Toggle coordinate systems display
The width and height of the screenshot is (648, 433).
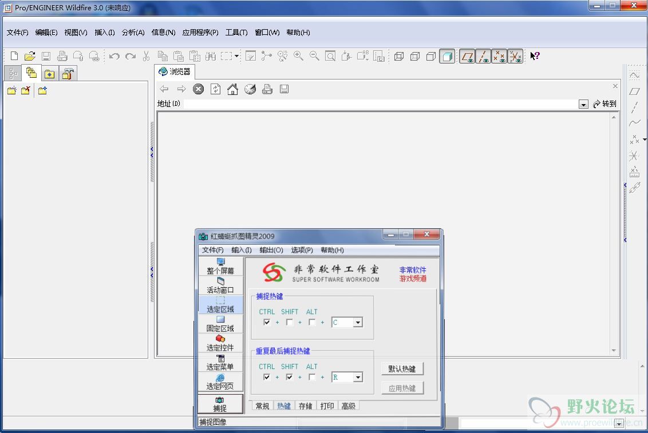click(x=515, y=56)
